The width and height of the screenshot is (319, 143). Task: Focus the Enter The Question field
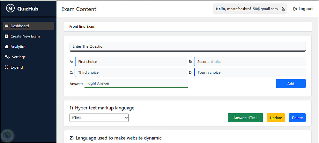[x=188, y=46]
